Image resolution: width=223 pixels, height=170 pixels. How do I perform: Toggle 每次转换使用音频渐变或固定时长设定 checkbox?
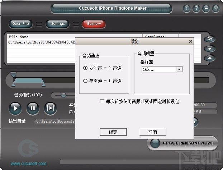tap(102, 102)
